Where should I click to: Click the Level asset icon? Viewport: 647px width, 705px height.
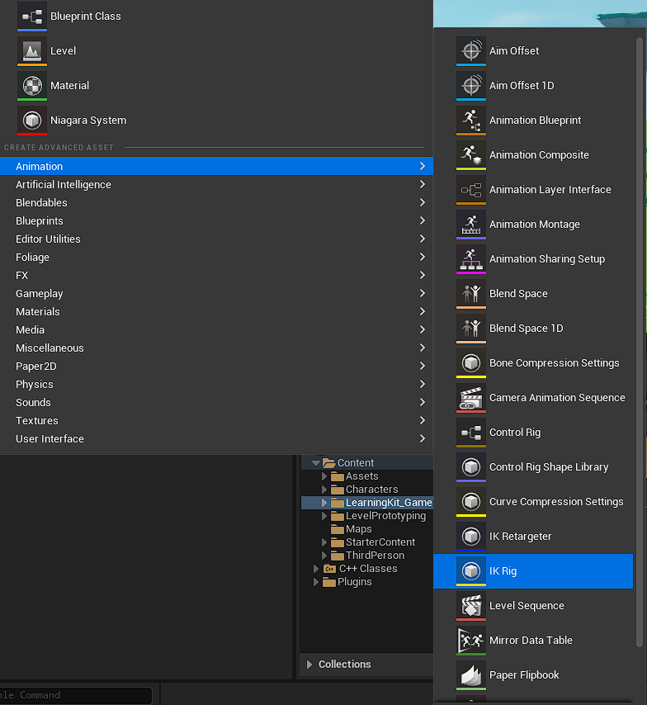(x=32, y=51)
